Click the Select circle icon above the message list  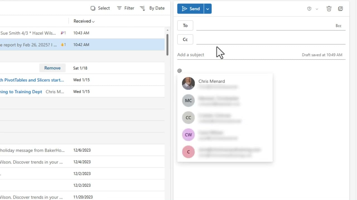[93, 8]
